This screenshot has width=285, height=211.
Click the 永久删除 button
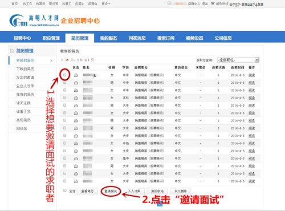coord(181,191)
